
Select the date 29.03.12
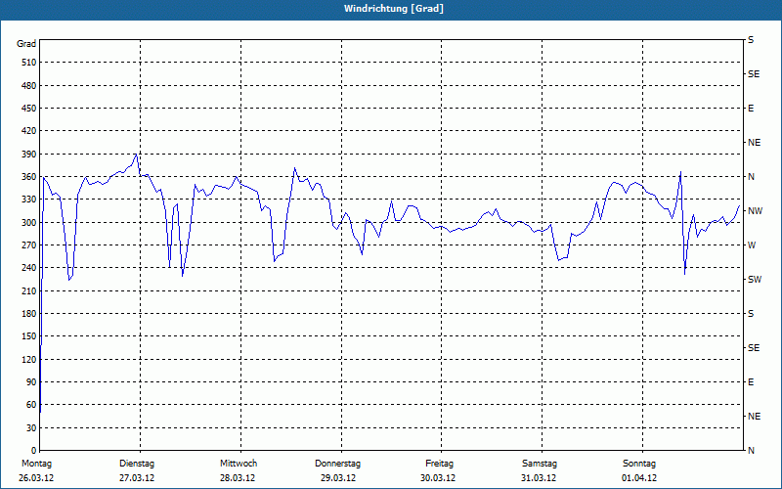pos(338,478)
